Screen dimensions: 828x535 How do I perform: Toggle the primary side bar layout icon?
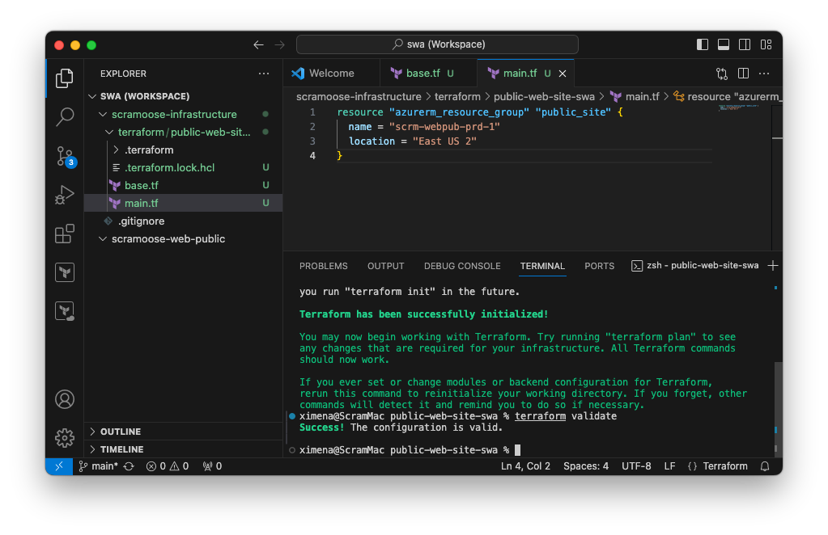[703, 44]
